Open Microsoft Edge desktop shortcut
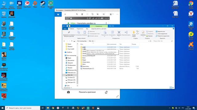The width and height of the screenshot is (197, 110). tap(191, 25)
